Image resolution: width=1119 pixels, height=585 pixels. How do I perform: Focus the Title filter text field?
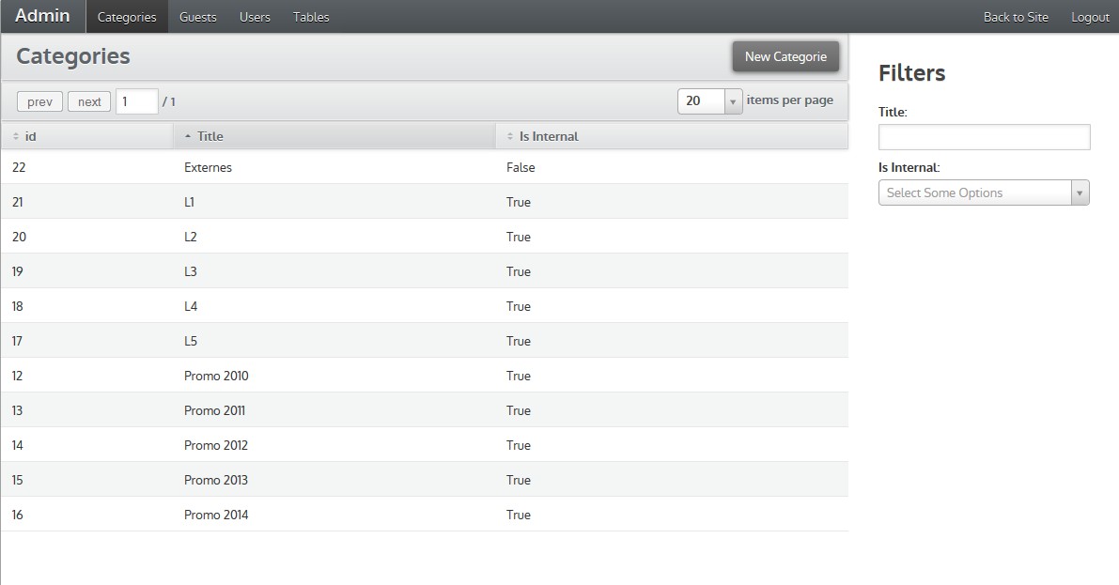pos(984,137)
